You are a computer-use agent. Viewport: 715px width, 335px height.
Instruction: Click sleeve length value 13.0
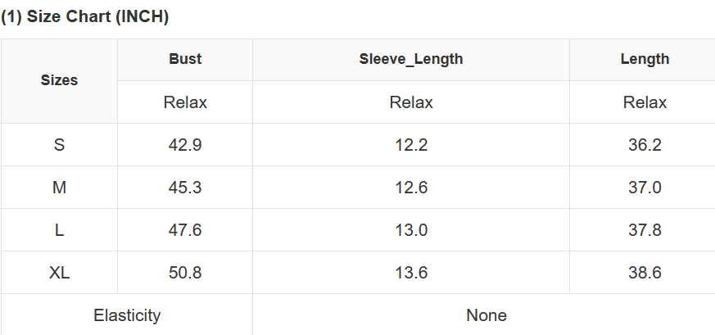(x=411, y=230)
